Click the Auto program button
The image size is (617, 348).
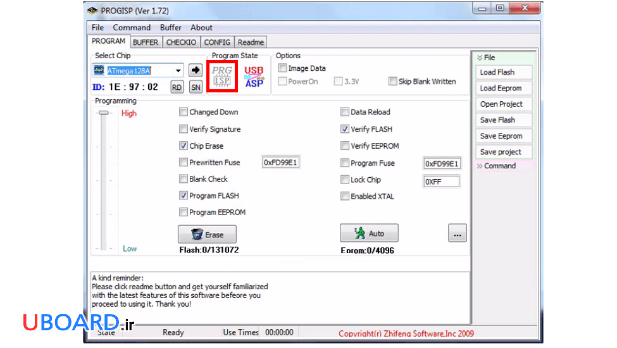click(369, 233)
